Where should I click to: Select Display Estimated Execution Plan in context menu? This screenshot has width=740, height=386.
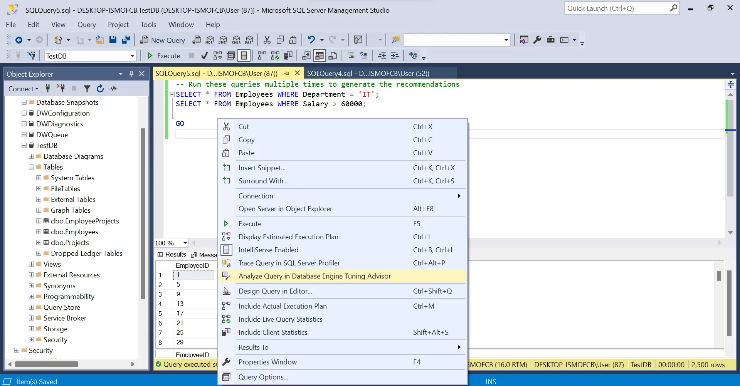tap(342, 237)
